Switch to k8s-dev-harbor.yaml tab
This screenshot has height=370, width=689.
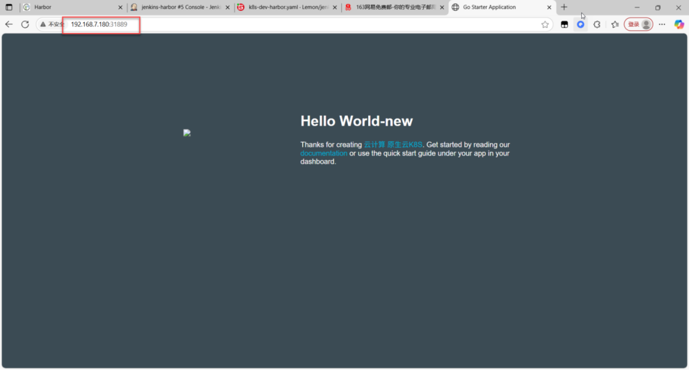pos(286,7)
